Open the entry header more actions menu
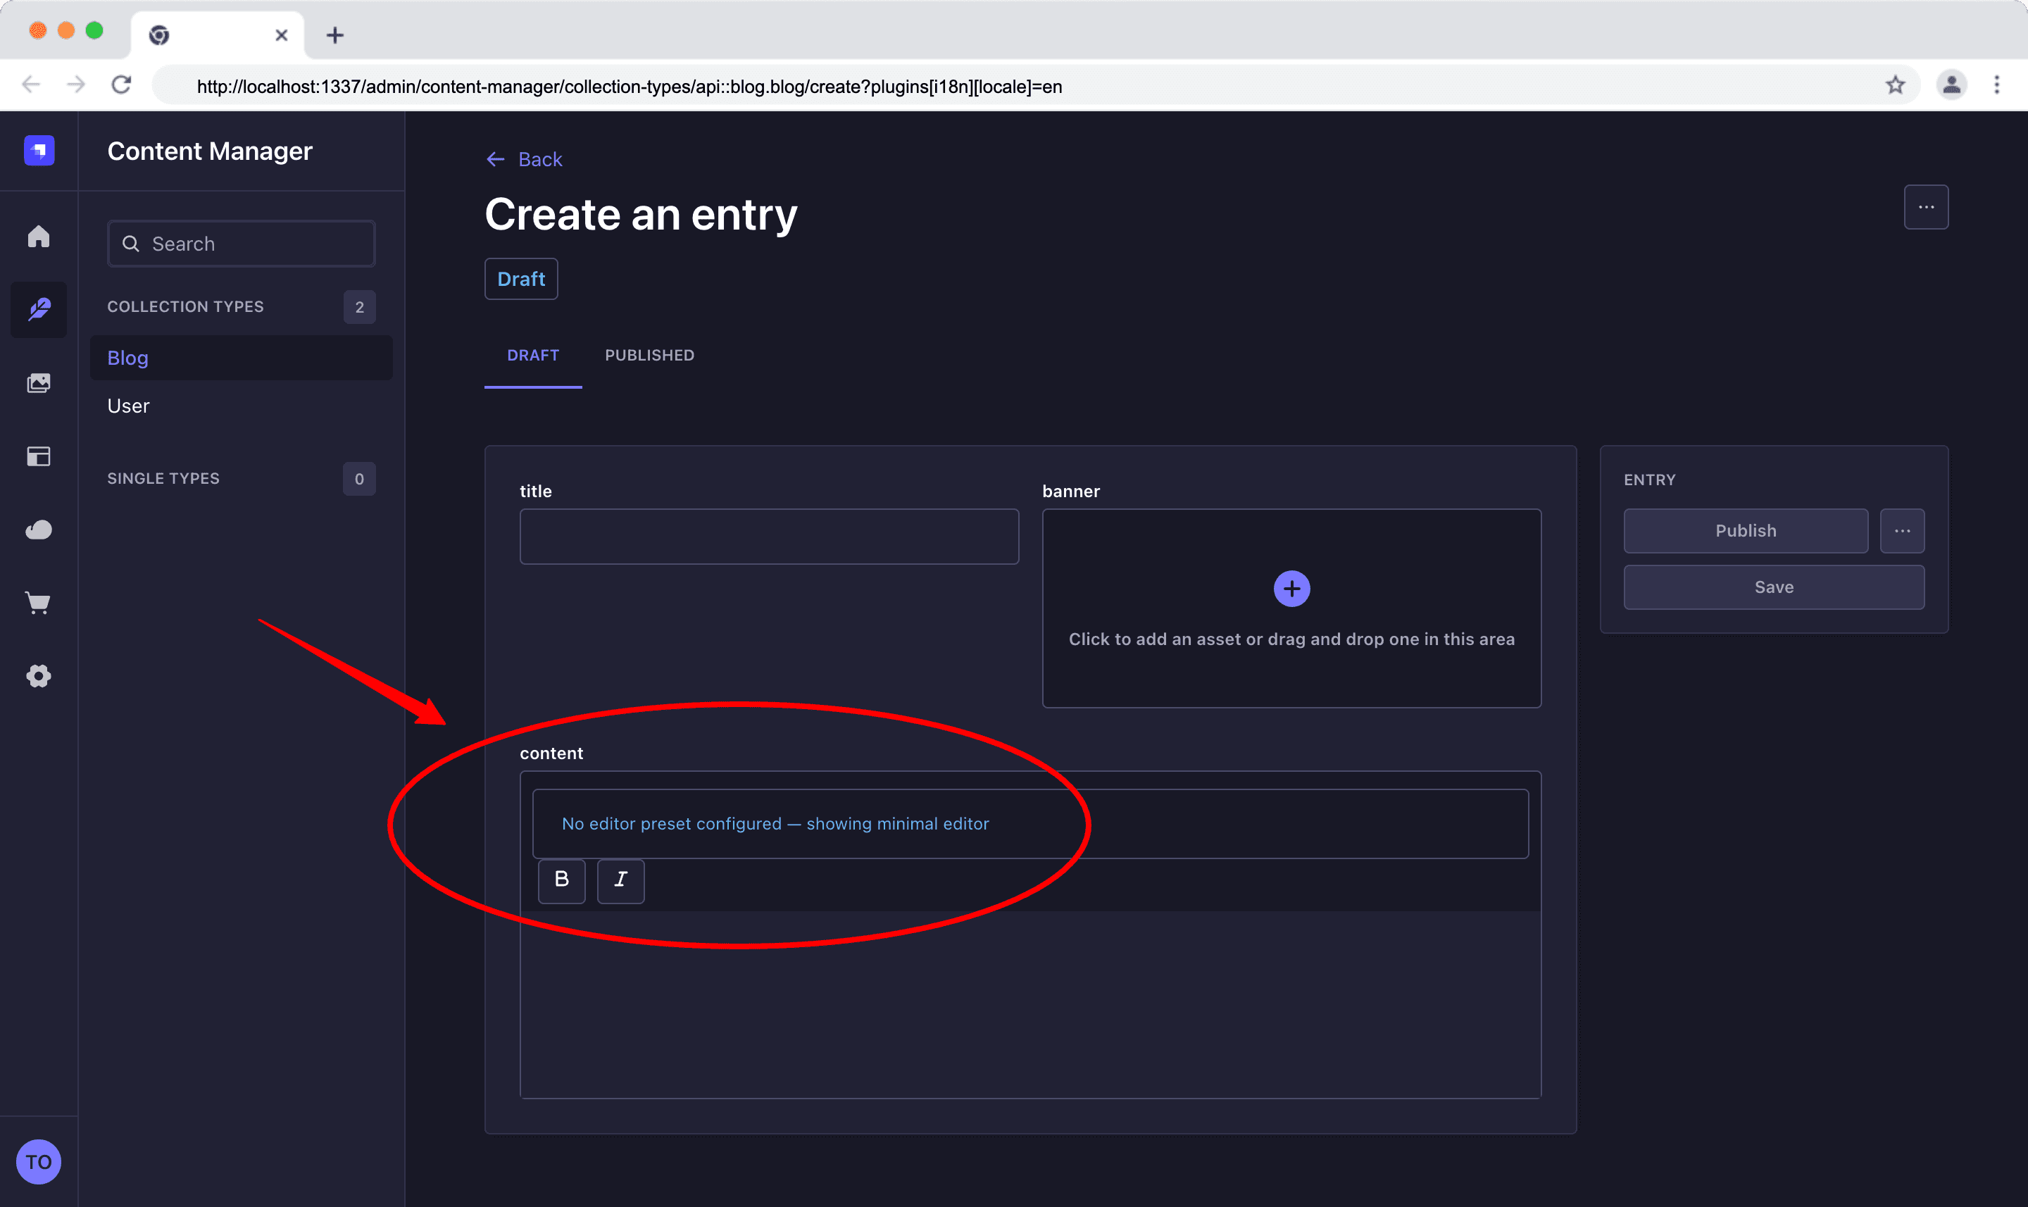2028x1207 pixels. click(x=1925, y=208)
